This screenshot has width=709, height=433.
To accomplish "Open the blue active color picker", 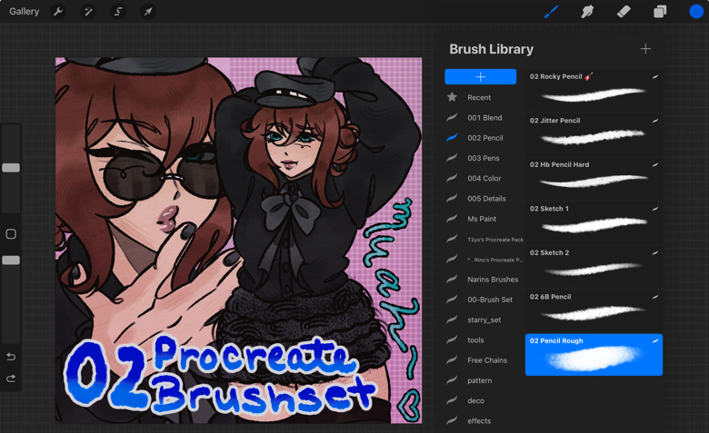I will [696, 11].
